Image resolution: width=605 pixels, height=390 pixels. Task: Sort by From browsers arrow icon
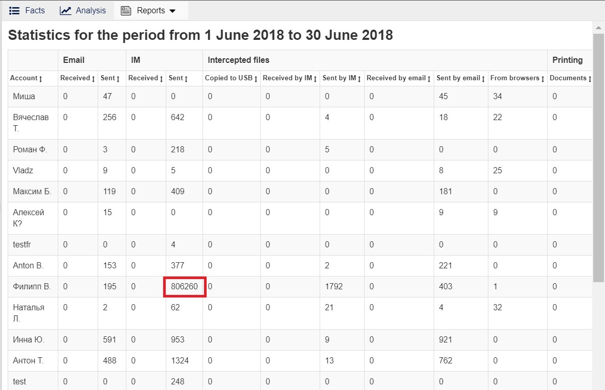[543, 79]
